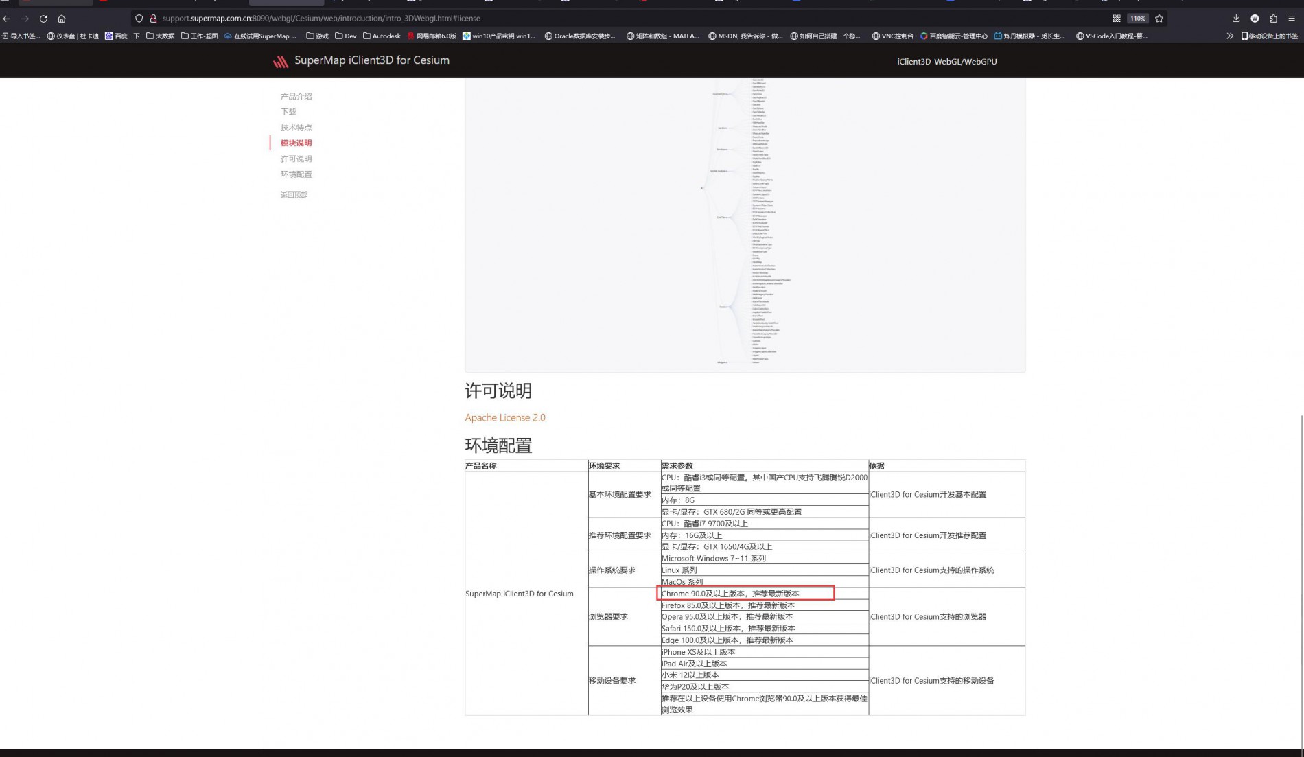Open VSCode入门教程 bookmark

[x=1112, y=36]
